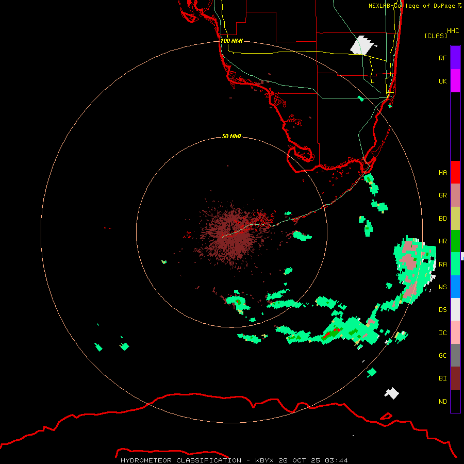
Task: Click the GR legend label
Action: [x=442, y=195]
